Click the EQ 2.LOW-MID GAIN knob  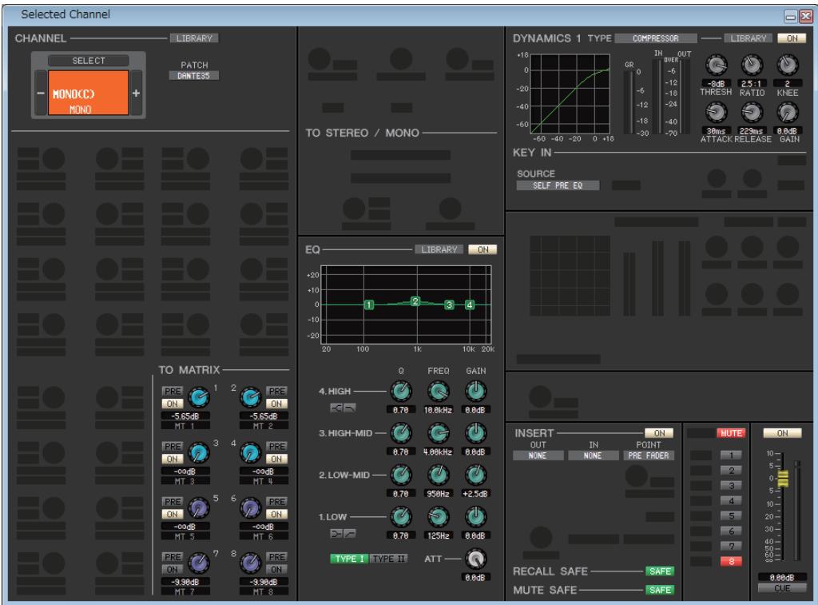475,475
